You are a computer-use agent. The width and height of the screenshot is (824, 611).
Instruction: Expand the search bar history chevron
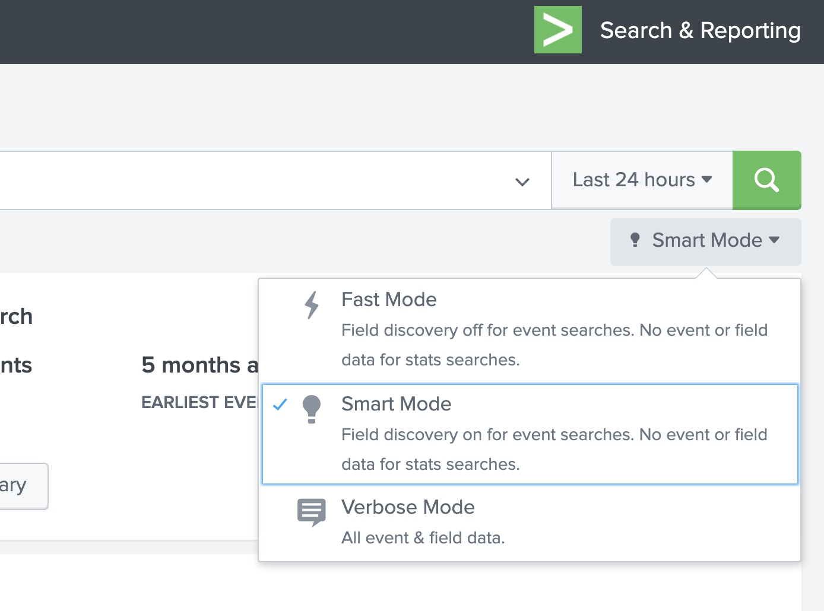point(522,182)
